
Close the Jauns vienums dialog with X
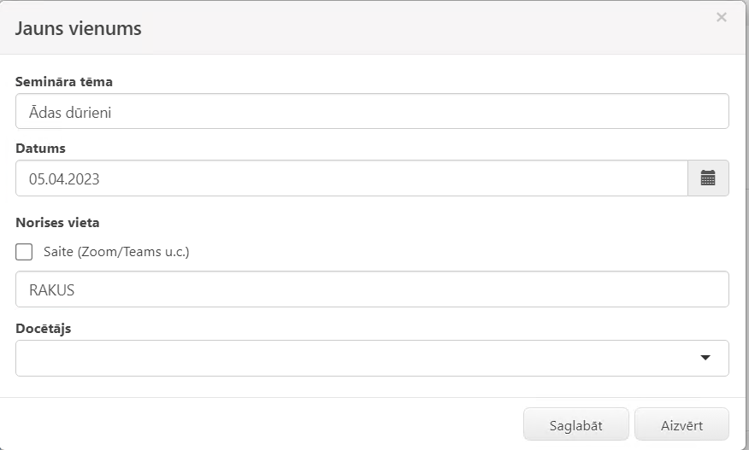[722, 18]
